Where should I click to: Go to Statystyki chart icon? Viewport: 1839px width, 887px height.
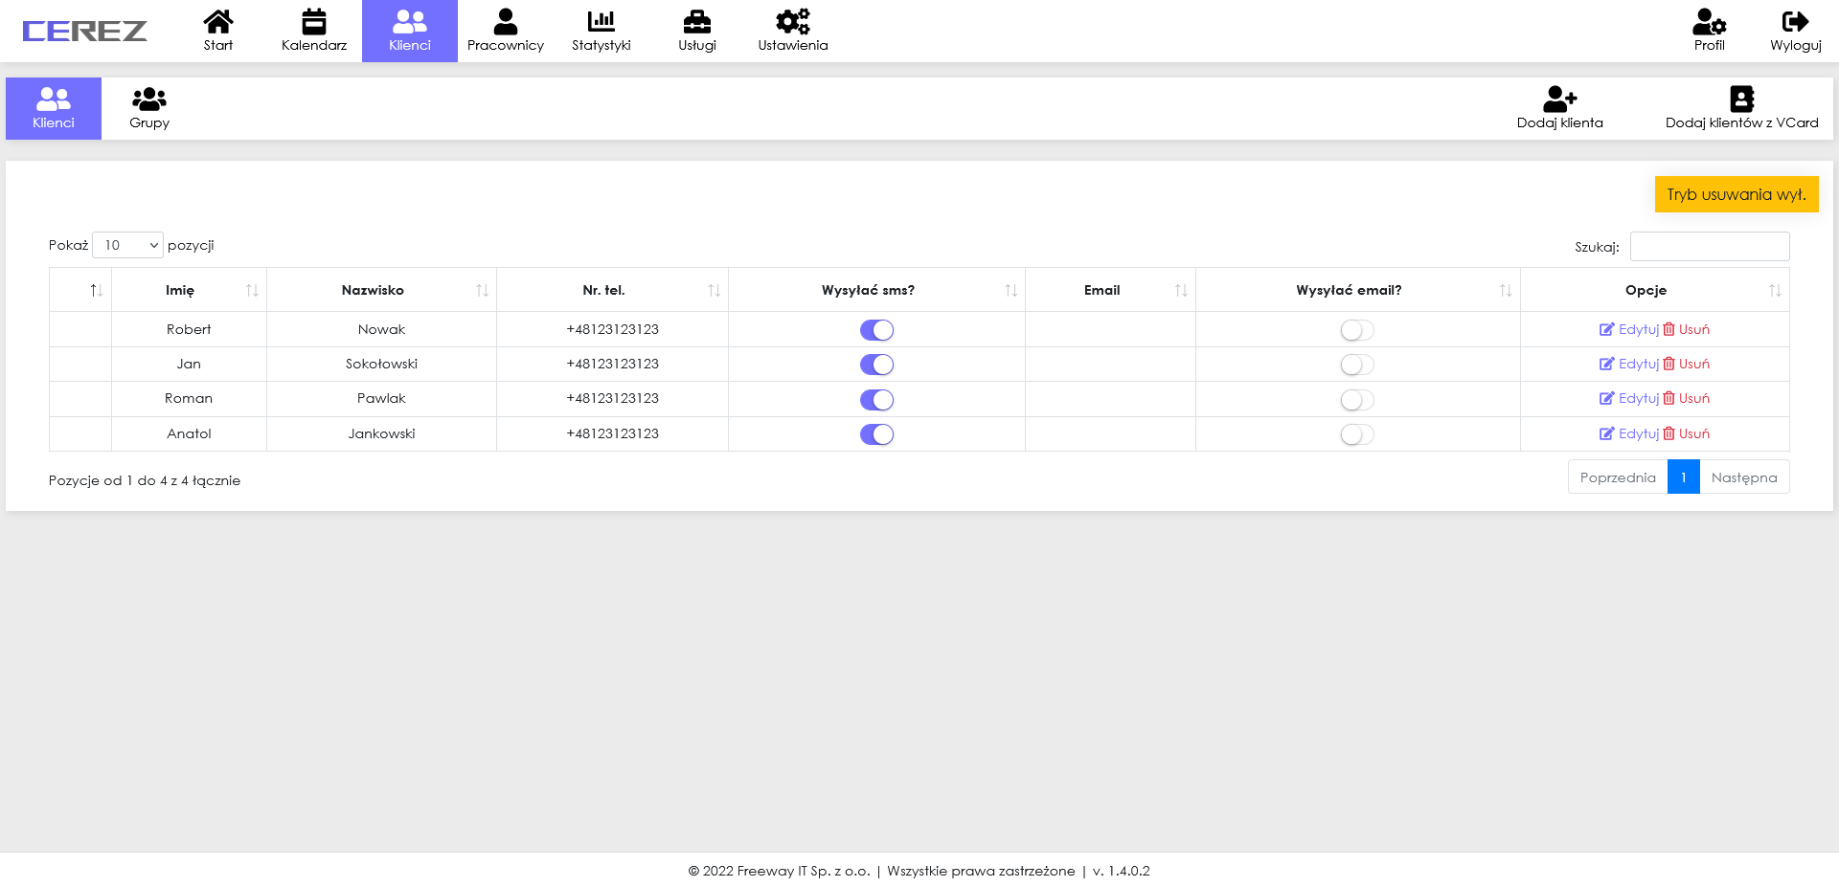click(x=601, y=21)
